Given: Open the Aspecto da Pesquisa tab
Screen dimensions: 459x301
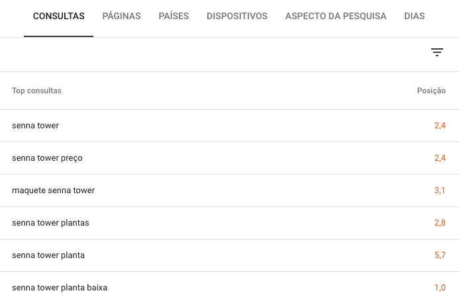Looking at the screenshot, I should [336, 16].
